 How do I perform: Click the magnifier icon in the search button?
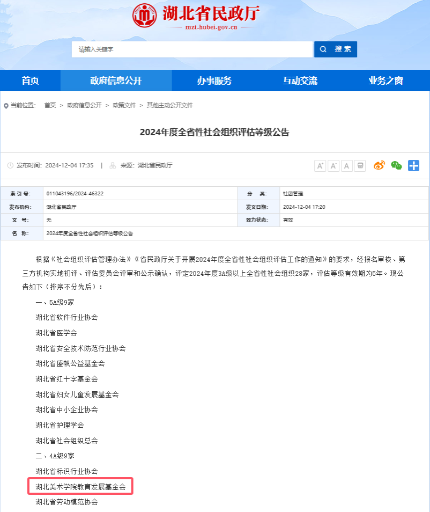pyautogui.click(x=323, y=49)
